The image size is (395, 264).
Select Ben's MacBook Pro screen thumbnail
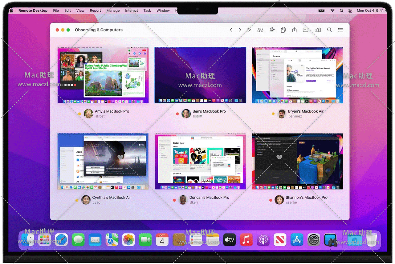(200, 75)
